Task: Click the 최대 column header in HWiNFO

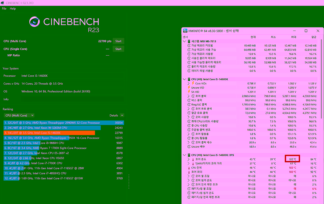Action: click(293, 37)
